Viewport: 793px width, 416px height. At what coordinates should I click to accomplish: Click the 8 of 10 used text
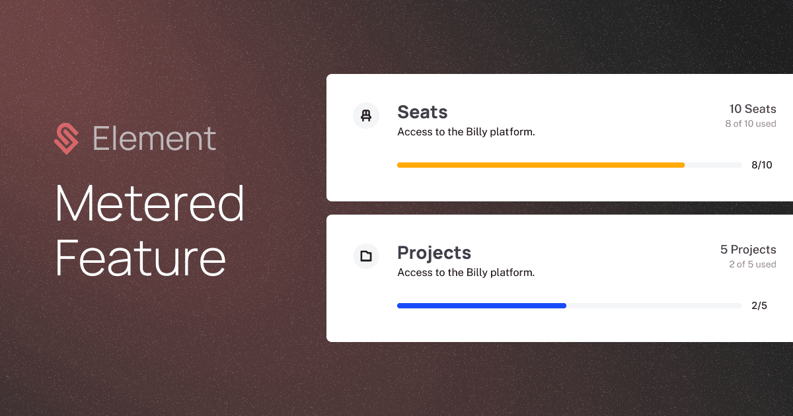751,123
